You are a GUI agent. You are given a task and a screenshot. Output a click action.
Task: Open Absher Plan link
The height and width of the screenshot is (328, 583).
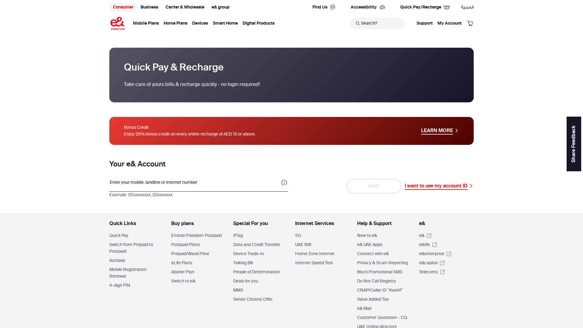click(x=183, y=272)
